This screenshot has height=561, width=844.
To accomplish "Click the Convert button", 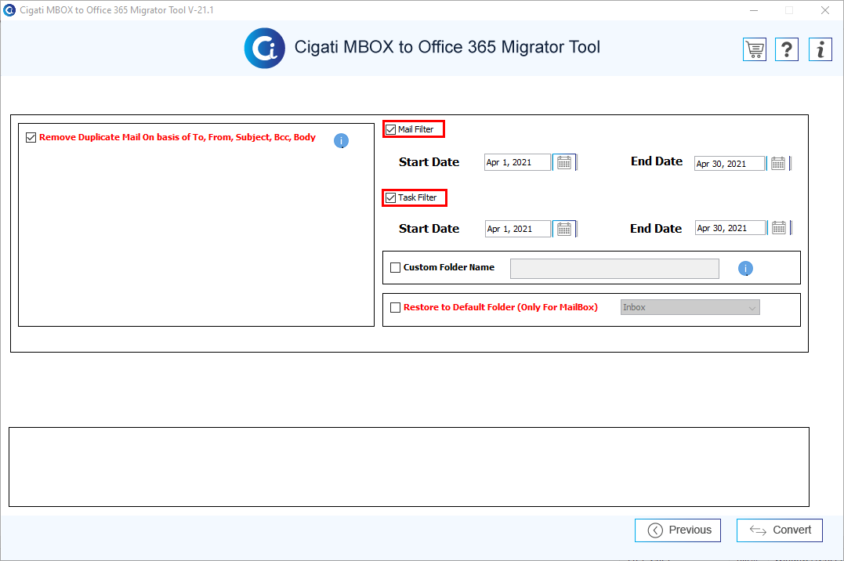I will (x=780, y=530).
